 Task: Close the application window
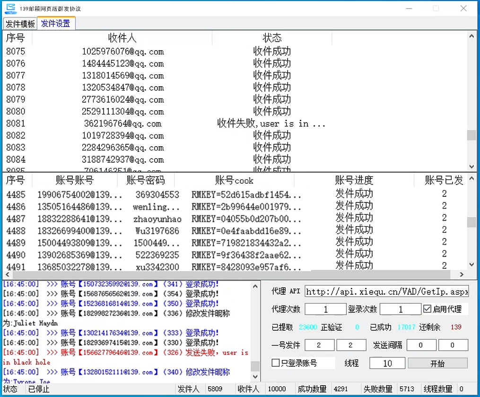coord(463,9)
